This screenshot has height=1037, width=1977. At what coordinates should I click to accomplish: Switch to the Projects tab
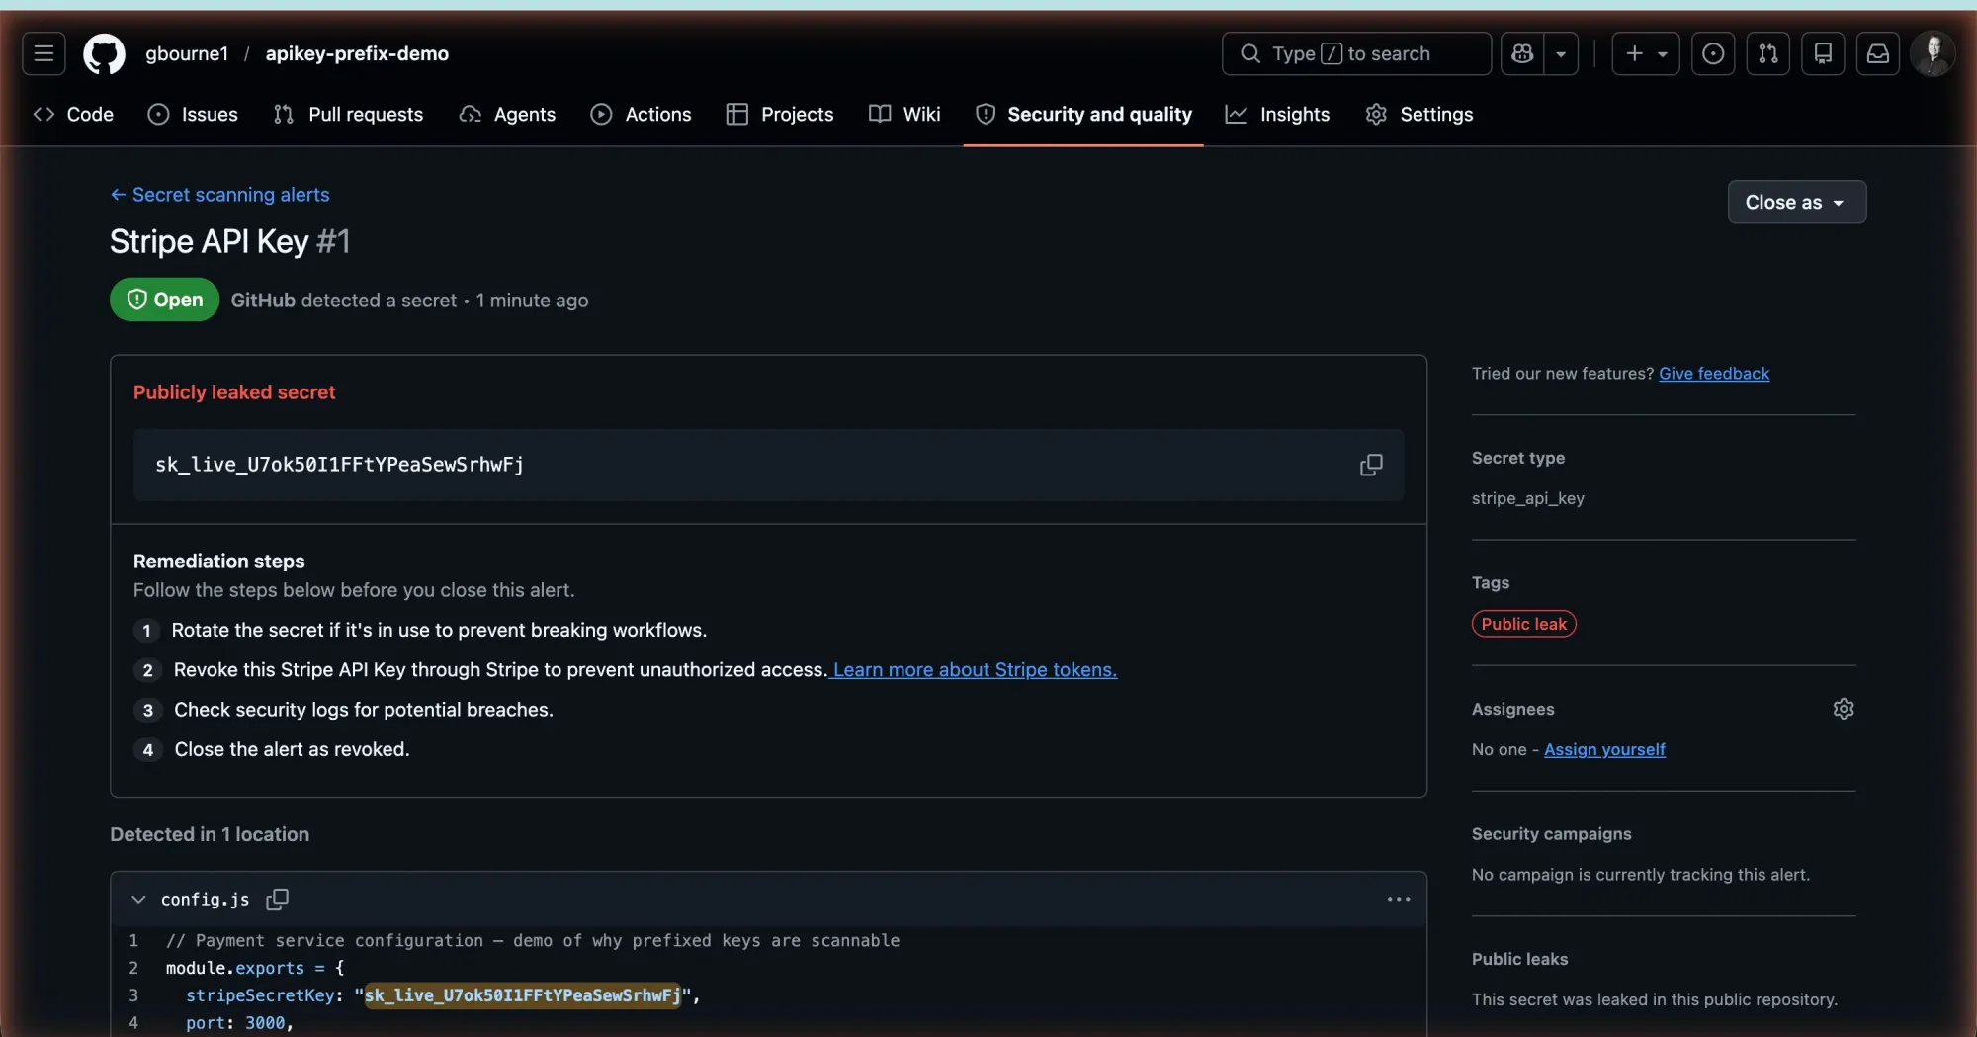[780, 114]
